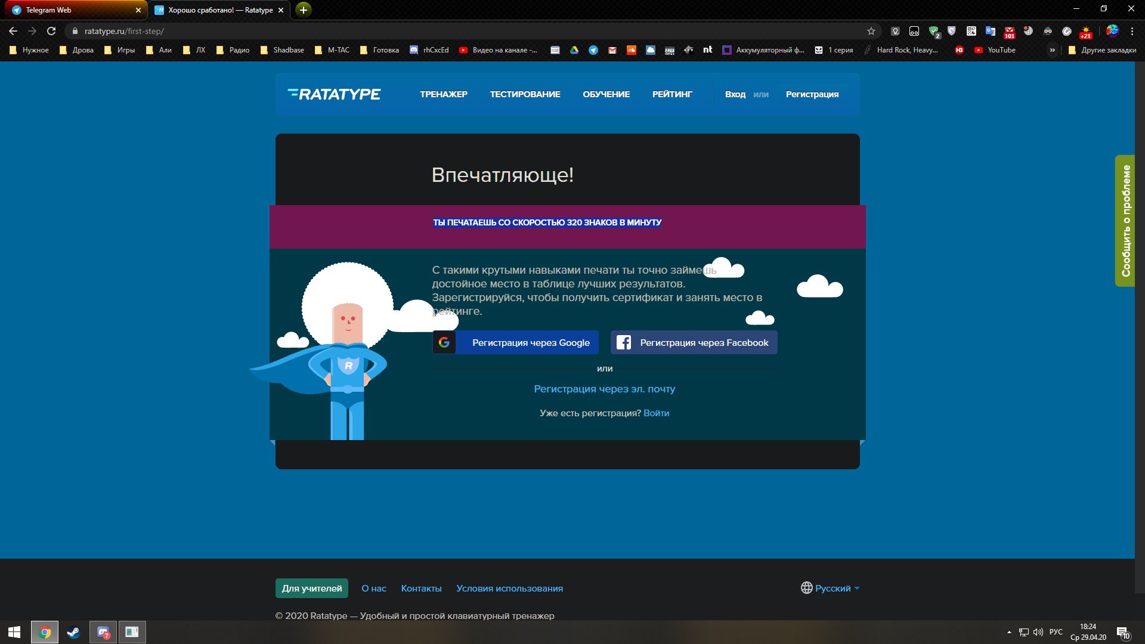Reload the page
Viewport: 1145px width, 644px height.
pos(51,31)
